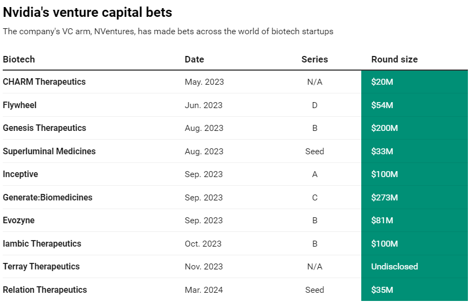
Task: Click the Round size column header
Action: click(x=394, y=59)
